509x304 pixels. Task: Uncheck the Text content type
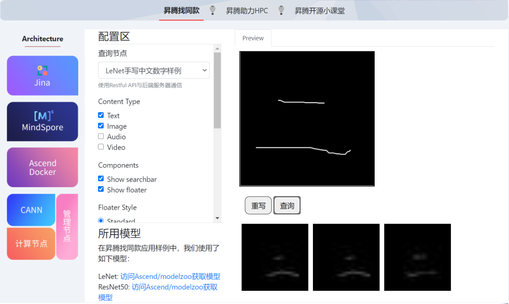tap(101, 115)
